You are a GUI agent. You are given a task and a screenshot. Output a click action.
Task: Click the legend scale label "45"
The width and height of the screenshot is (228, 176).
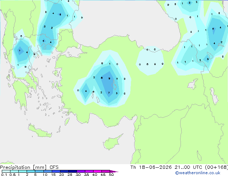(103, 175)
